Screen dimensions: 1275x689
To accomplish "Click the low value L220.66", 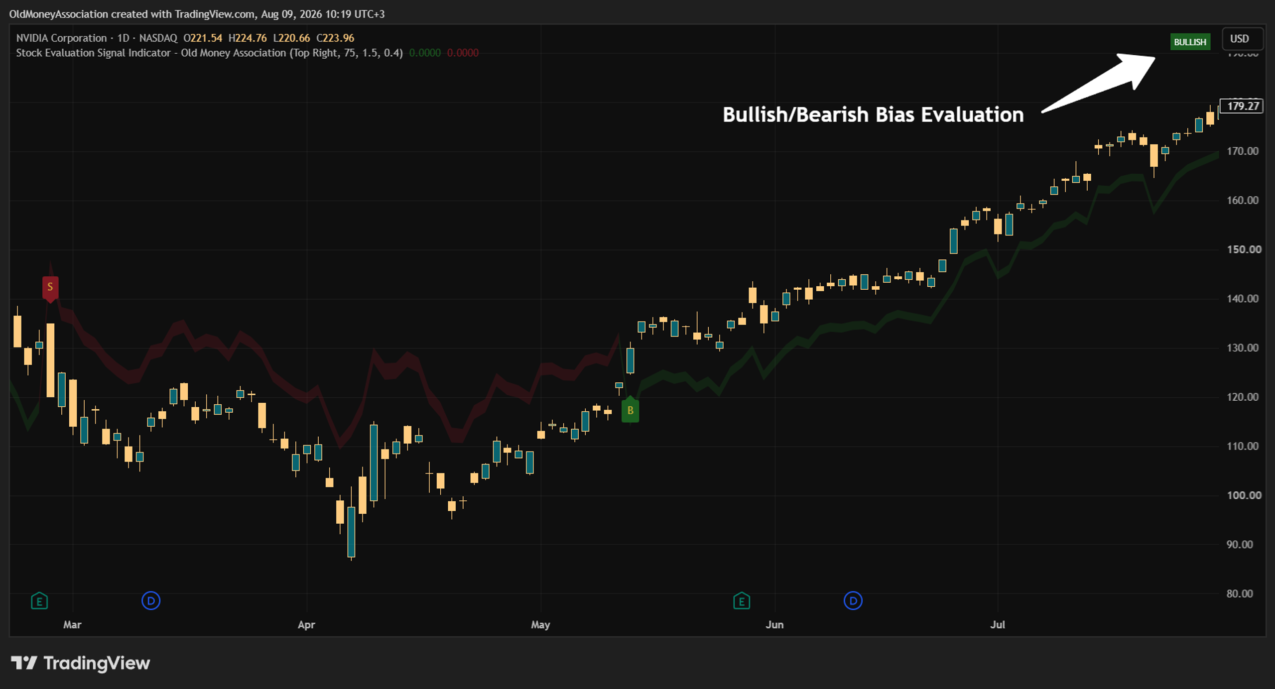I will click(291, 38).
